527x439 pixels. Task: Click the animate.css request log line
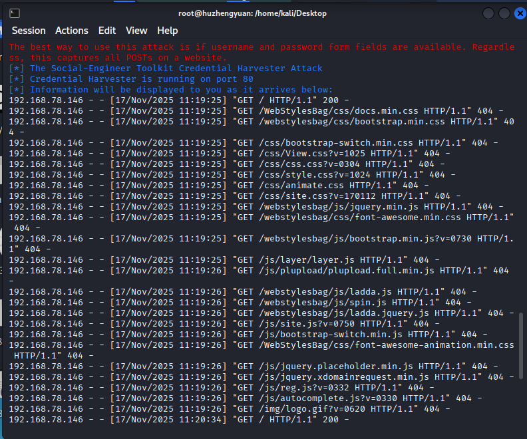click(x=219, y=186)
